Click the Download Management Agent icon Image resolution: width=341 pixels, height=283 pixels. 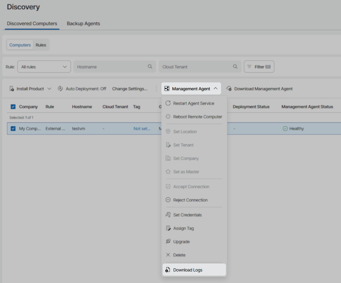[229, 88]
